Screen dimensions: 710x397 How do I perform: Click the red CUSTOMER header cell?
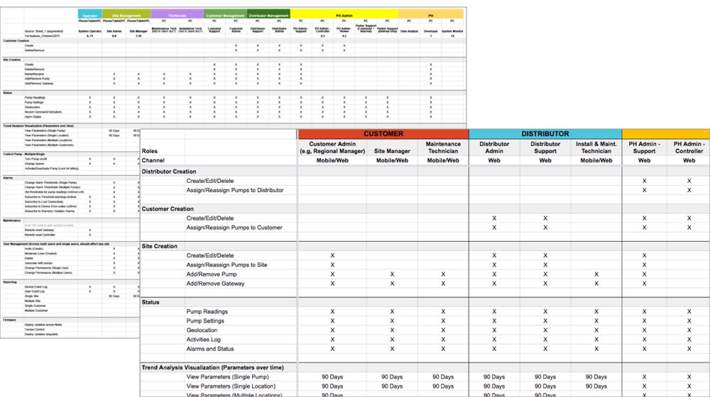pyautogui.click(x=383, y=133)
